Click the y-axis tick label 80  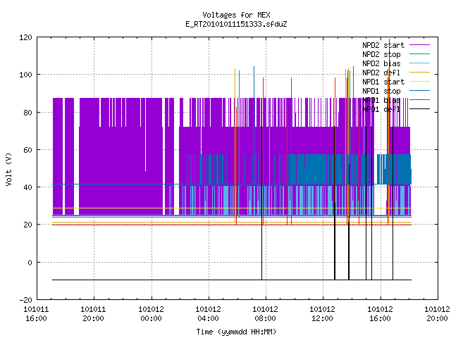[x=28, y=113]
